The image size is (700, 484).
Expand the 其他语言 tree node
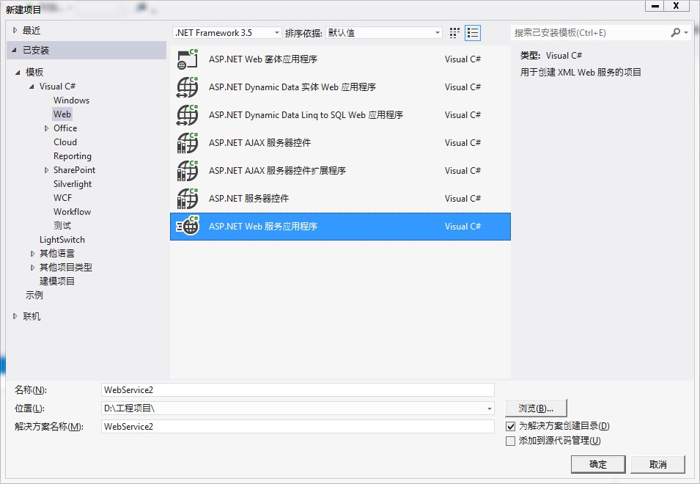point(32,254)
